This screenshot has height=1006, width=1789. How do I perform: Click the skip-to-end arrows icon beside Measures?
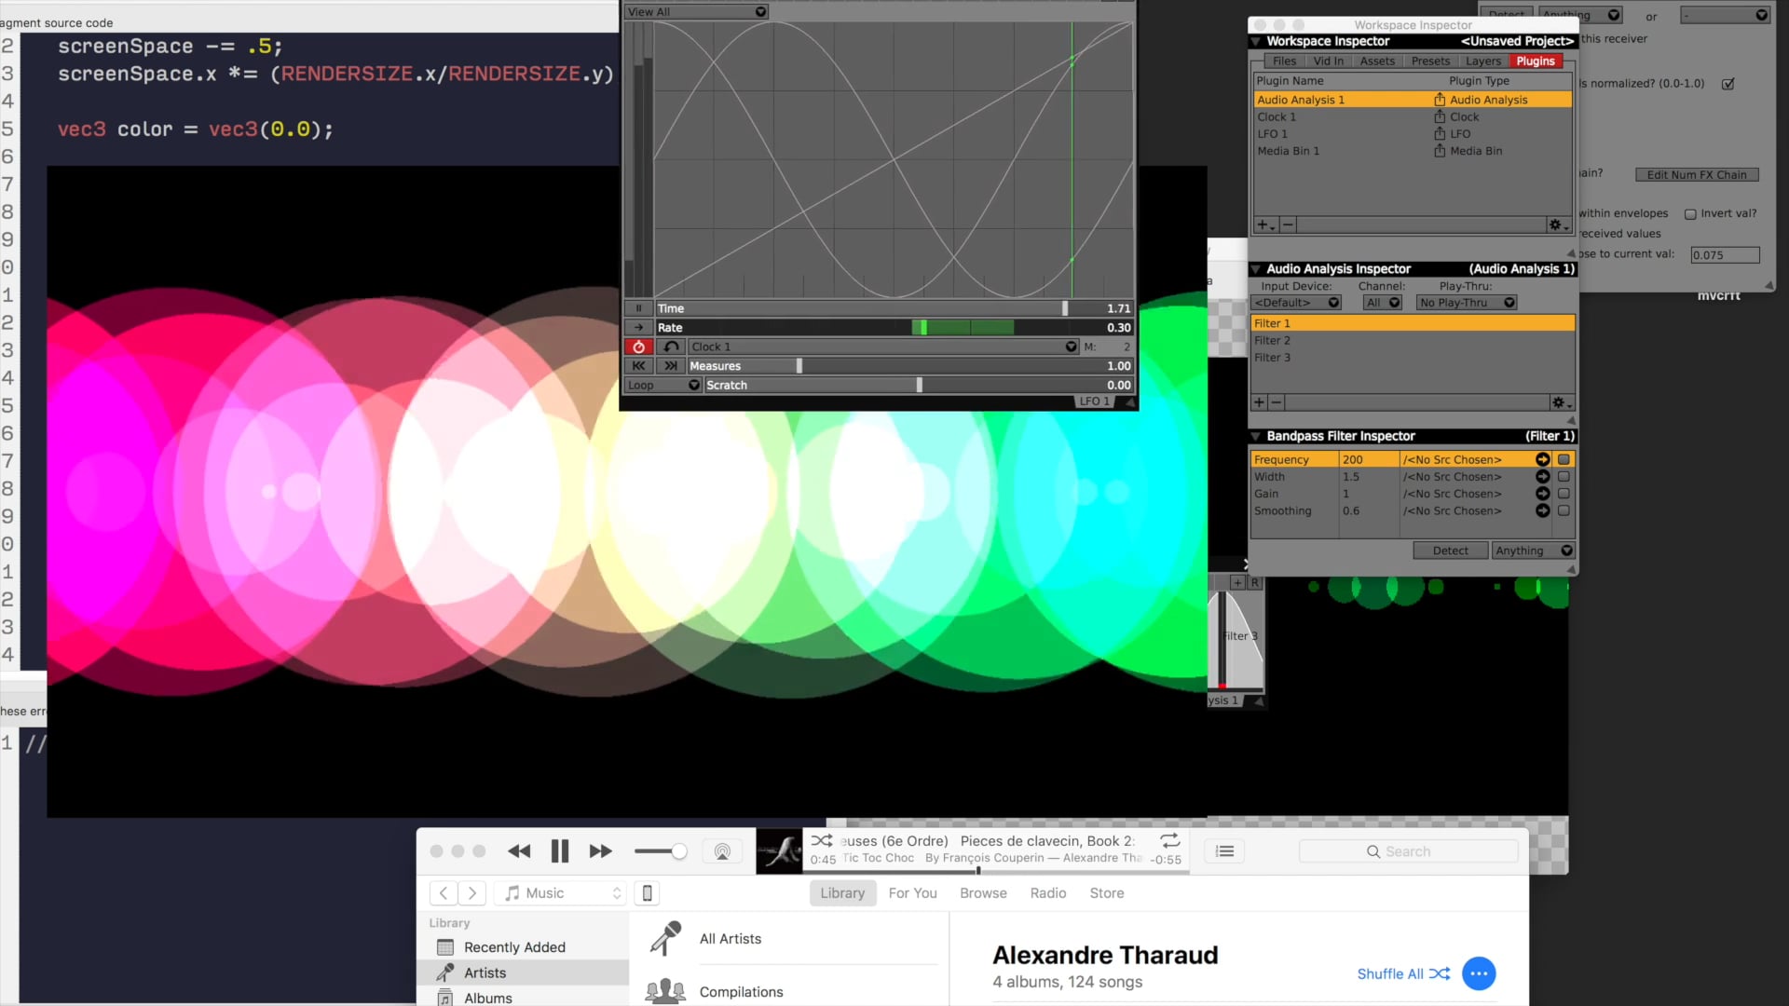(x=671, y=366)
